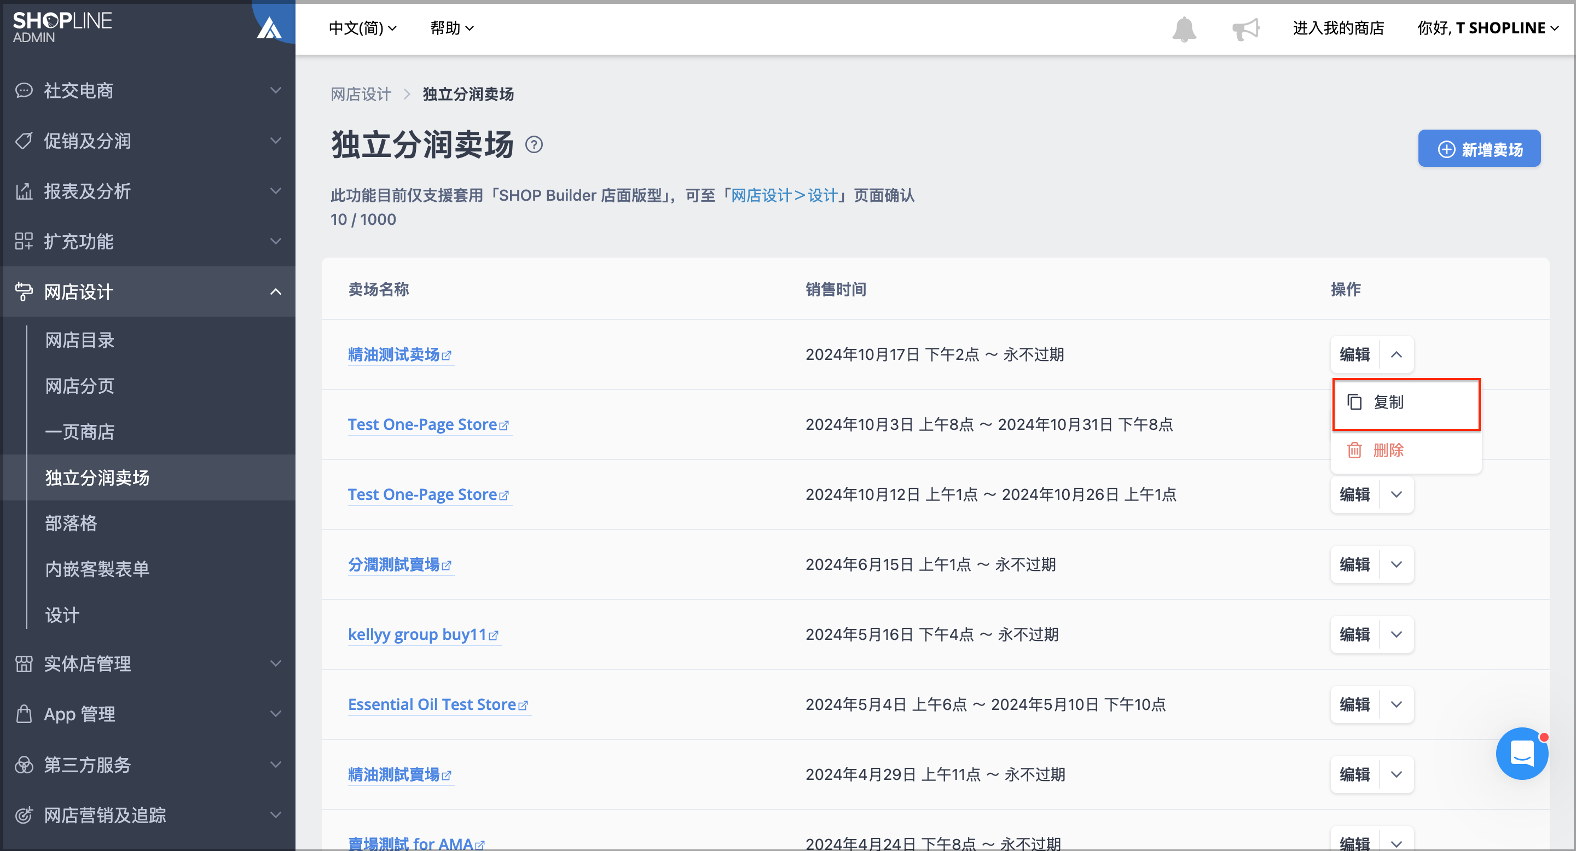This screenshot has height=851, width=1576.
Task: Open the 中文(简) language dropdown
Action: click(362, 28)
